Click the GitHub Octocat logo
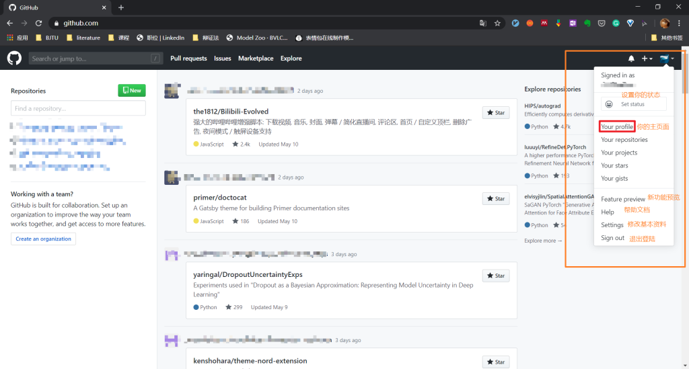The width and height of the screenshot is (689, 369). point(14,58)
